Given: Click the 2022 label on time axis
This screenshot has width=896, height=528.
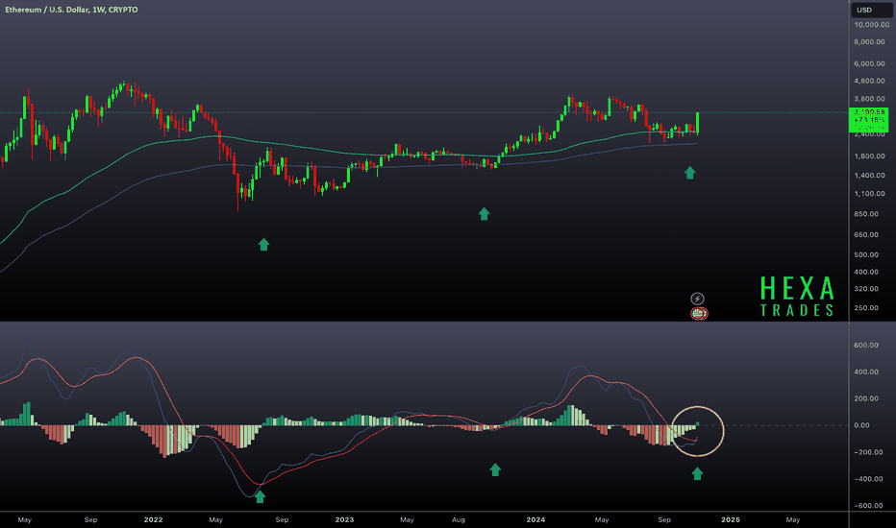Looking at the screenshot, I should tap(153, 520).
